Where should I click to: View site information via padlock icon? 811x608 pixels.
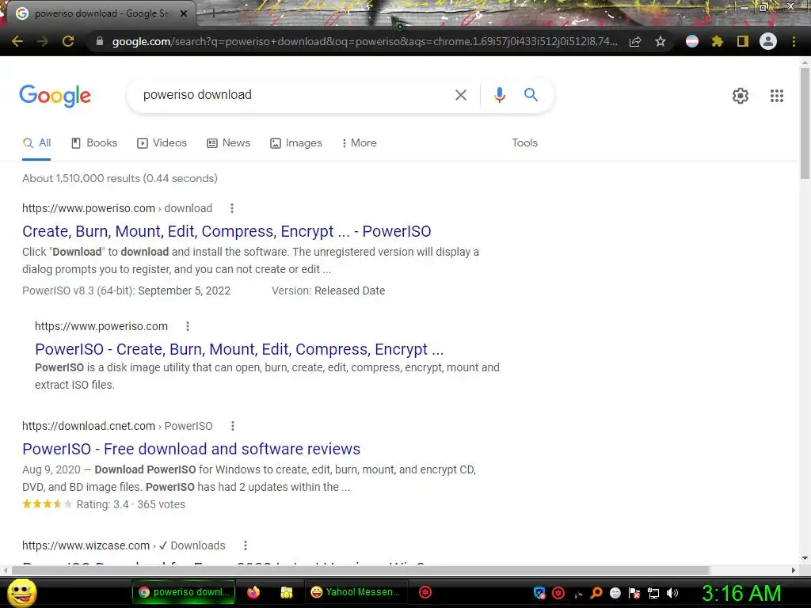[x=100, y=41]
